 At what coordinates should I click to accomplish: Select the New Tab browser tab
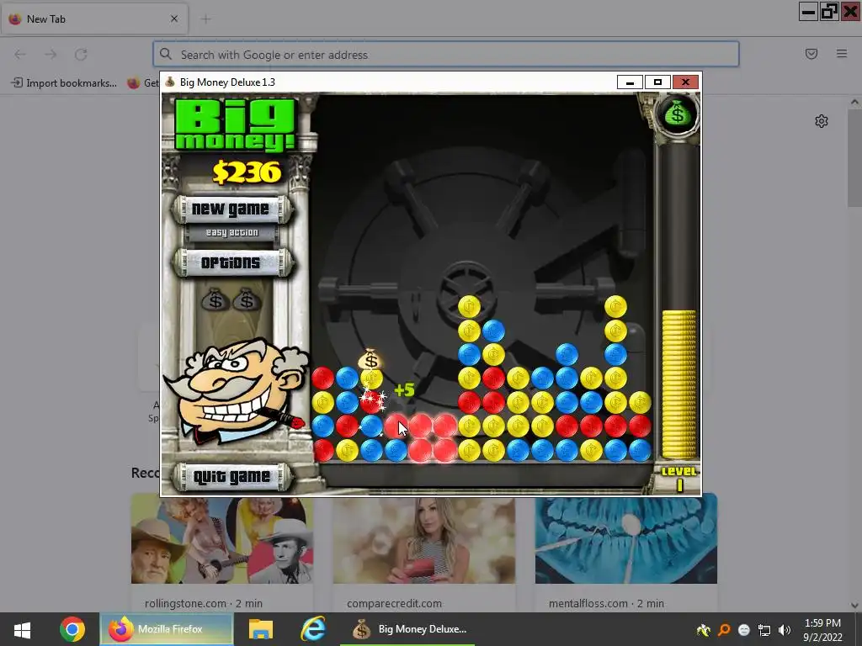coord(94,19)
